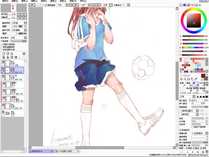
Task: Select the 選區擦 selection eraser tool
Action: [202, 90]
